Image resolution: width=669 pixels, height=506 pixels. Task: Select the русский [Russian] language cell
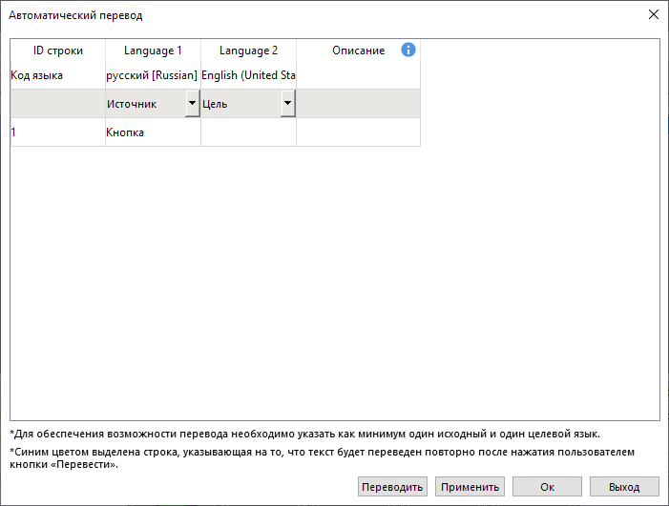tap(153, 75)
